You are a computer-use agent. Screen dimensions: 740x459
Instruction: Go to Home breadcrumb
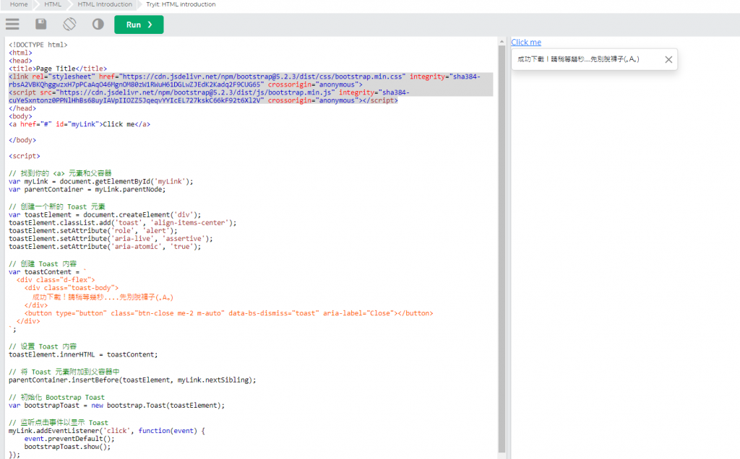[19, 4]
